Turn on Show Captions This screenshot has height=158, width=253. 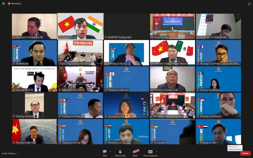tap(150, 152)
